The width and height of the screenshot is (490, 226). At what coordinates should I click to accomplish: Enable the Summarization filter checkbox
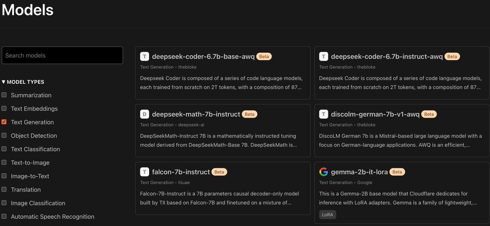pos(4,95)
